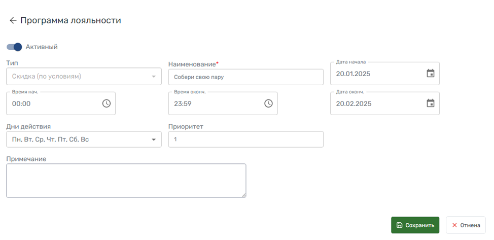The image size is (494, 240).
Task: Click the Сохранить button
Action: (415, 225)
